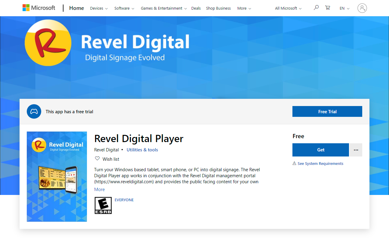The width and height of the screenshot is (389, 243).
Task: Open the search magnifier icon
Action: click(x=316, y=8)
